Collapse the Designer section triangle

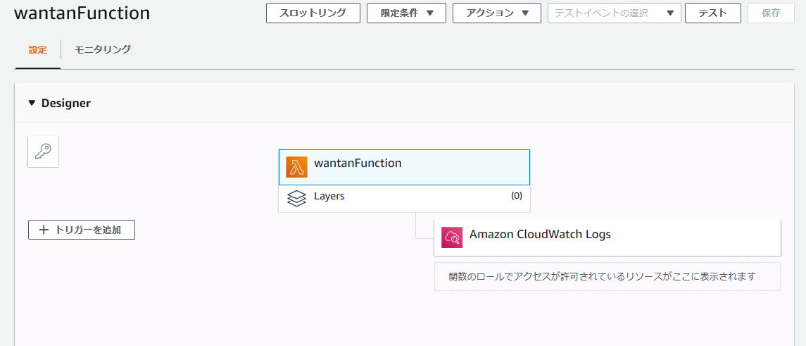(32, 104)
